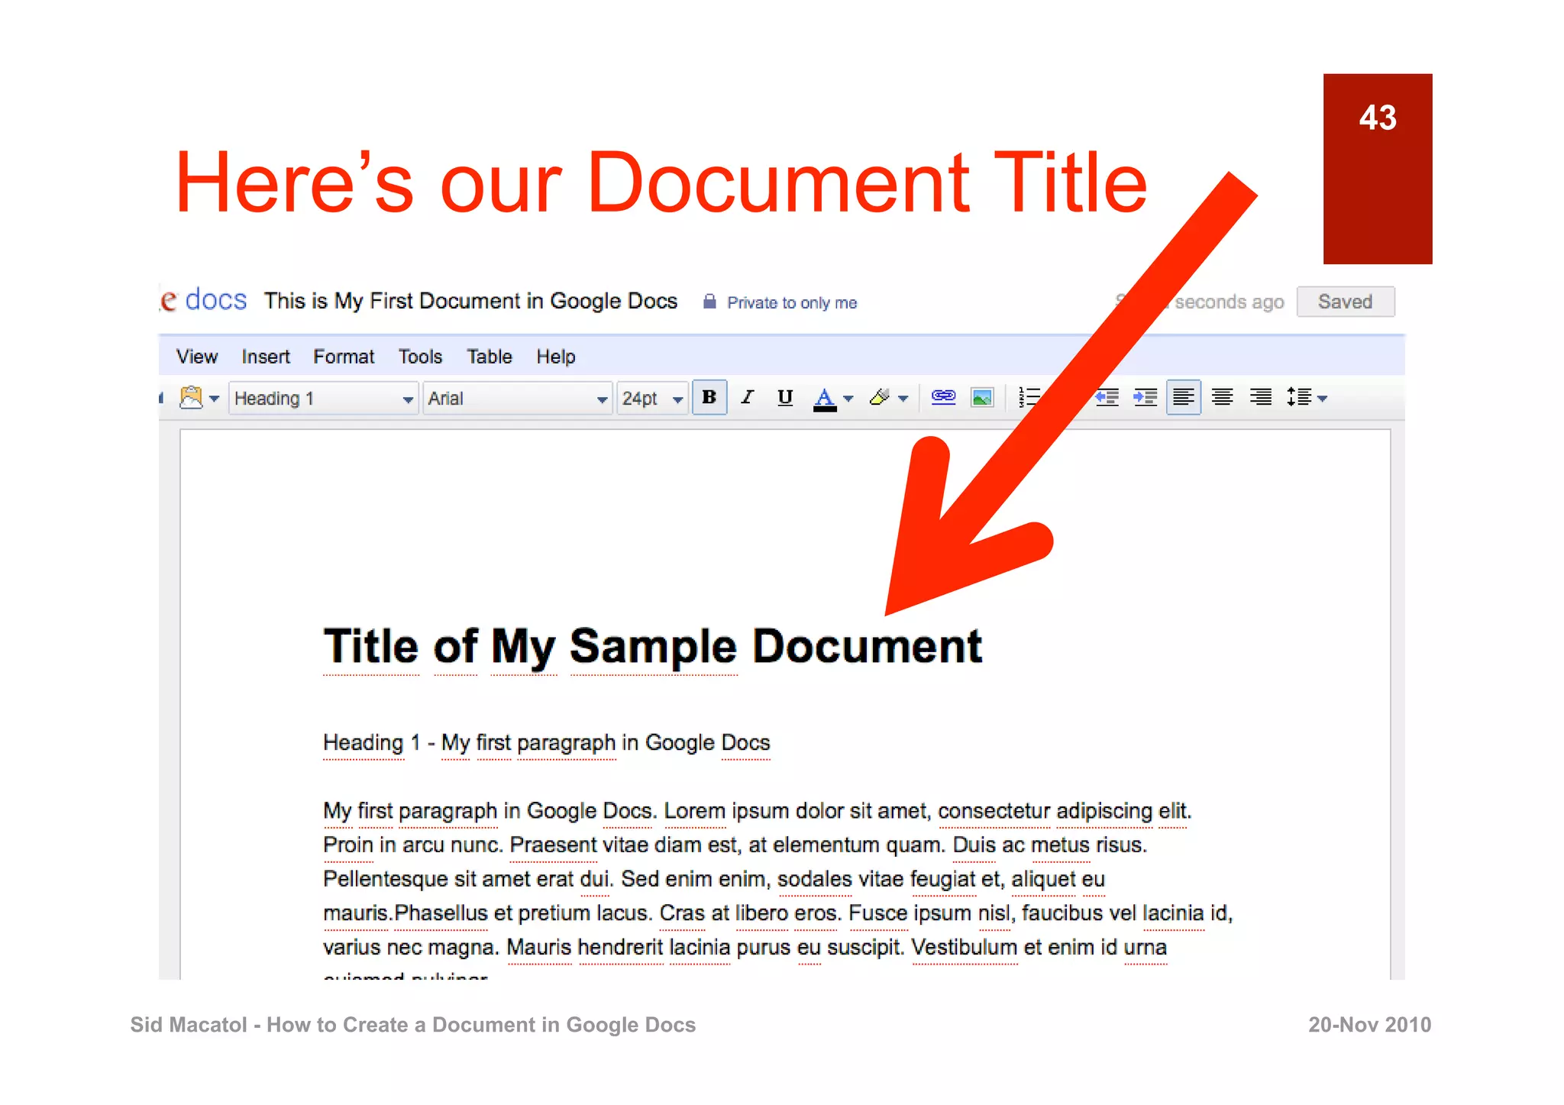The image size is (1564, 1105).
Task: Expand the text color dropdown arrow
Action: [x=848, y=399]
